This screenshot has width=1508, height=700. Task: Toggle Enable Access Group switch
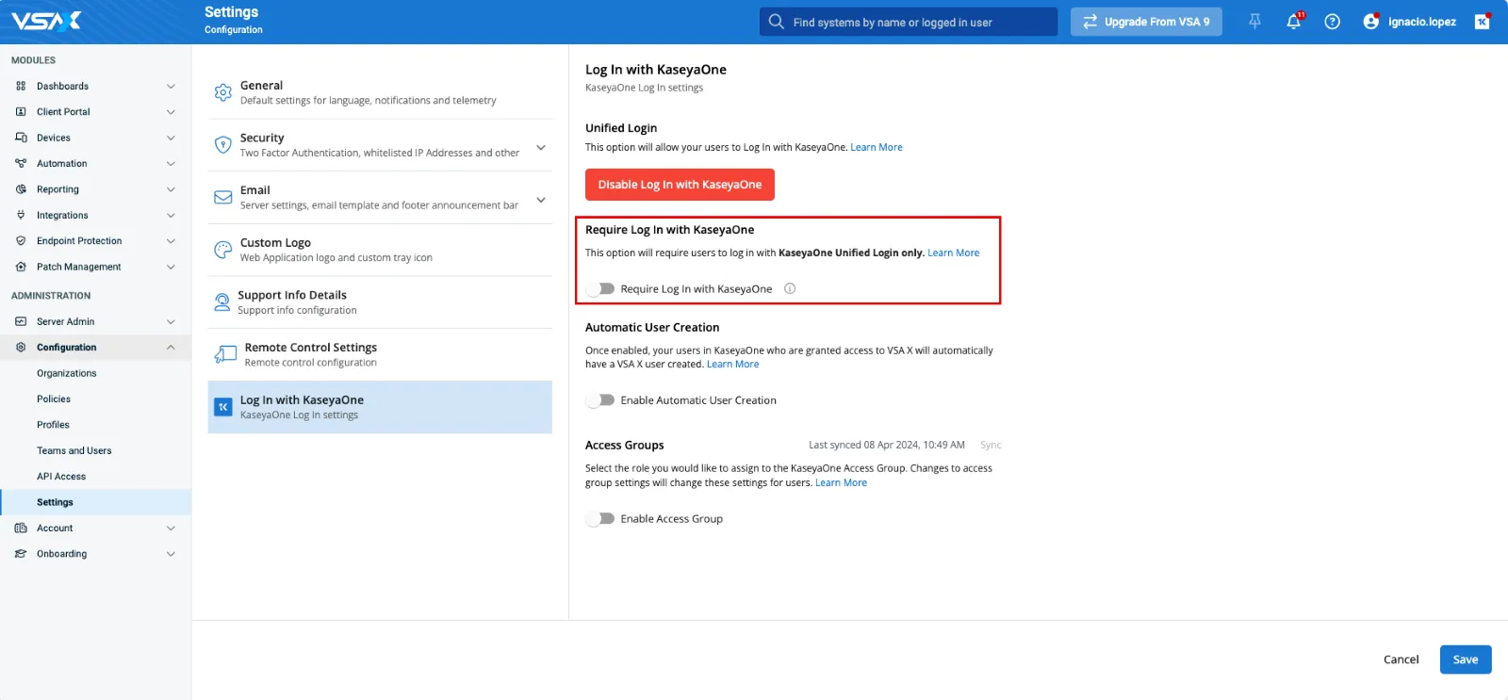(600, 519)
